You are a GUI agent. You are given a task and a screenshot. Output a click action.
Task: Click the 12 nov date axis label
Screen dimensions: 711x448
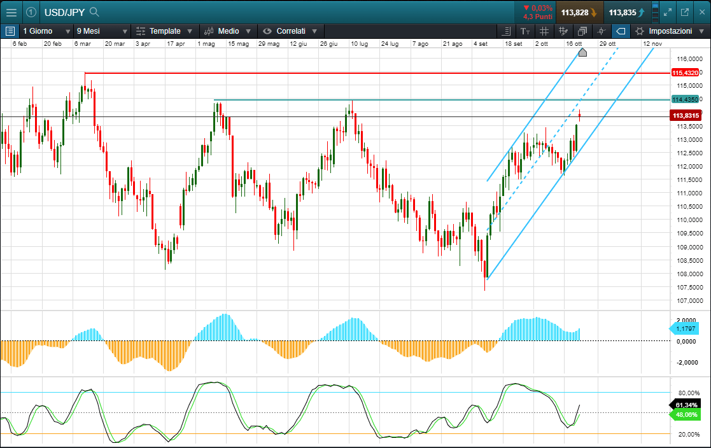coord(652,43)
